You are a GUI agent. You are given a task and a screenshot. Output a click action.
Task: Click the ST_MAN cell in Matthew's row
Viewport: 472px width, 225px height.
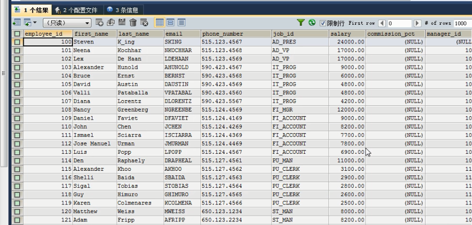click(300, 212)
